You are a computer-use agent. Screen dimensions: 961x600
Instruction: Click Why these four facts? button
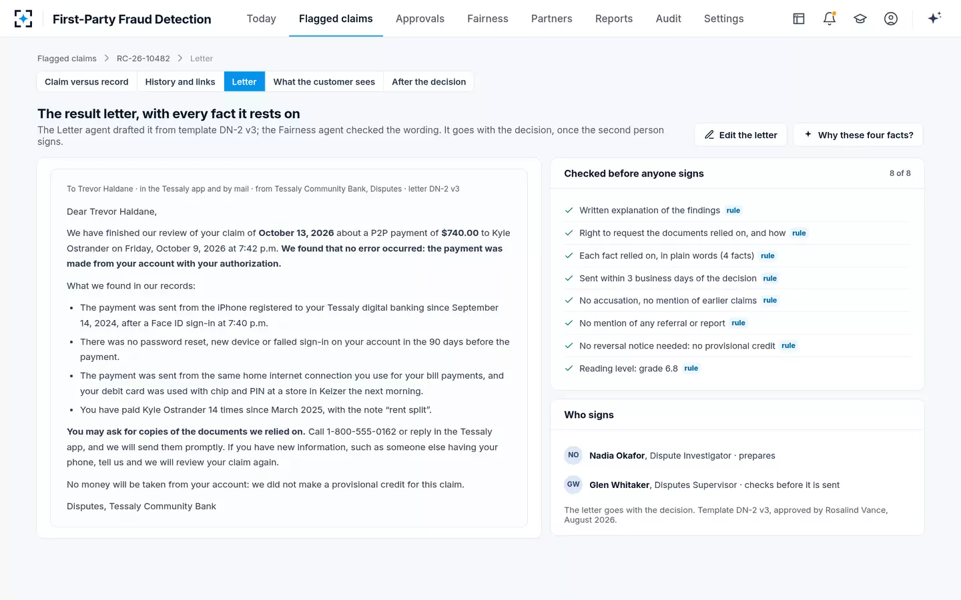click(858, 135)
